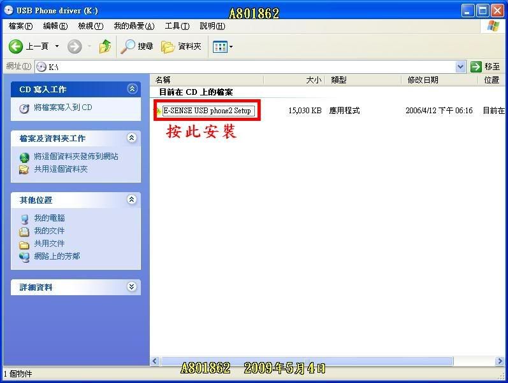Click the horizontal scrollbar left arrow
The height and width of the screenshot is (383, 508).
(155, 361)
